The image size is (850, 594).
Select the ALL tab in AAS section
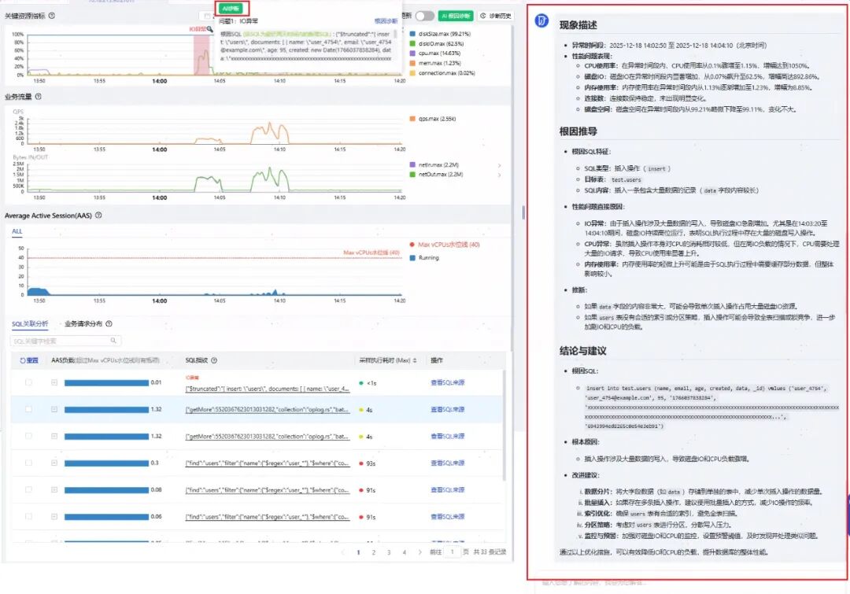(x=17, y=231)
